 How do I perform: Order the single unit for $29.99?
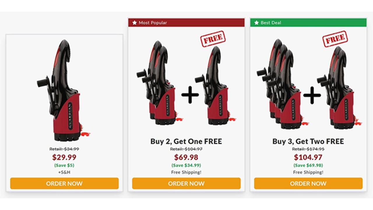(64, 183)
